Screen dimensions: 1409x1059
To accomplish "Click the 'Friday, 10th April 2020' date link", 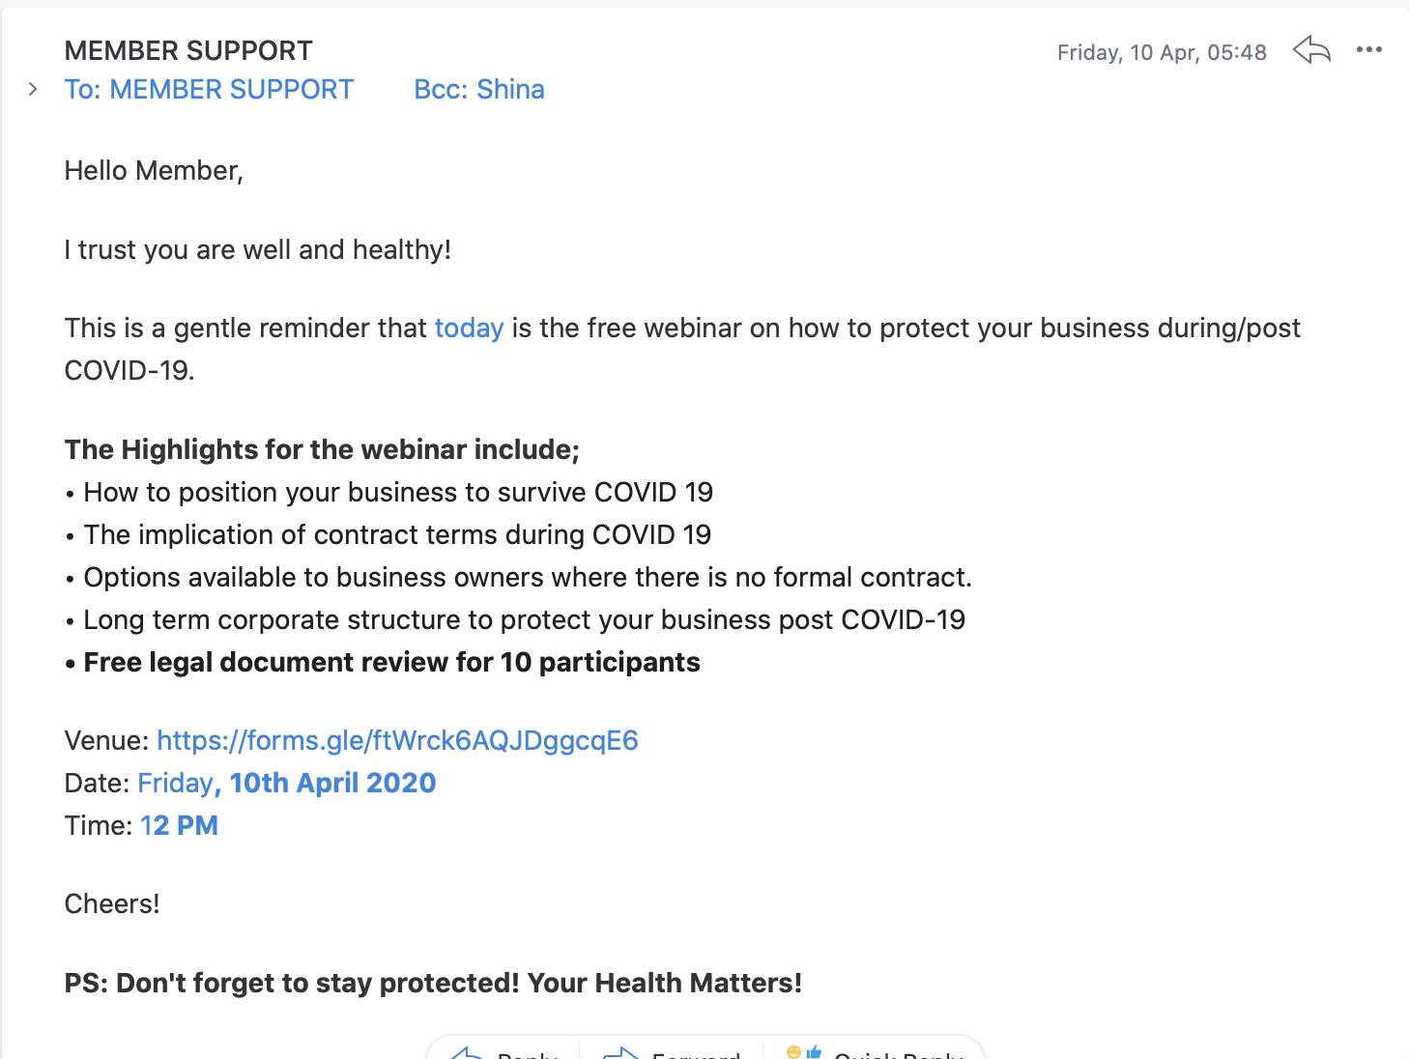I will tap(287, 783).
